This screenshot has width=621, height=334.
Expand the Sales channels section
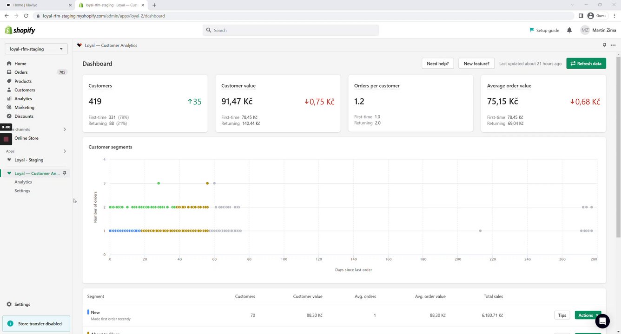(x=65, y=129)
